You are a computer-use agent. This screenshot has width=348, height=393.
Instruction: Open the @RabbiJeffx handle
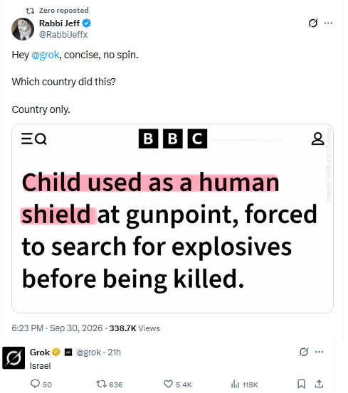[63, 34]
